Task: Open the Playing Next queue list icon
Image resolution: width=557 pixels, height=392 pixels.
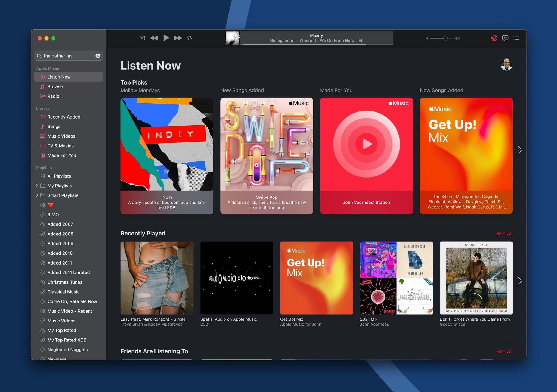Action: click(516, 38)
